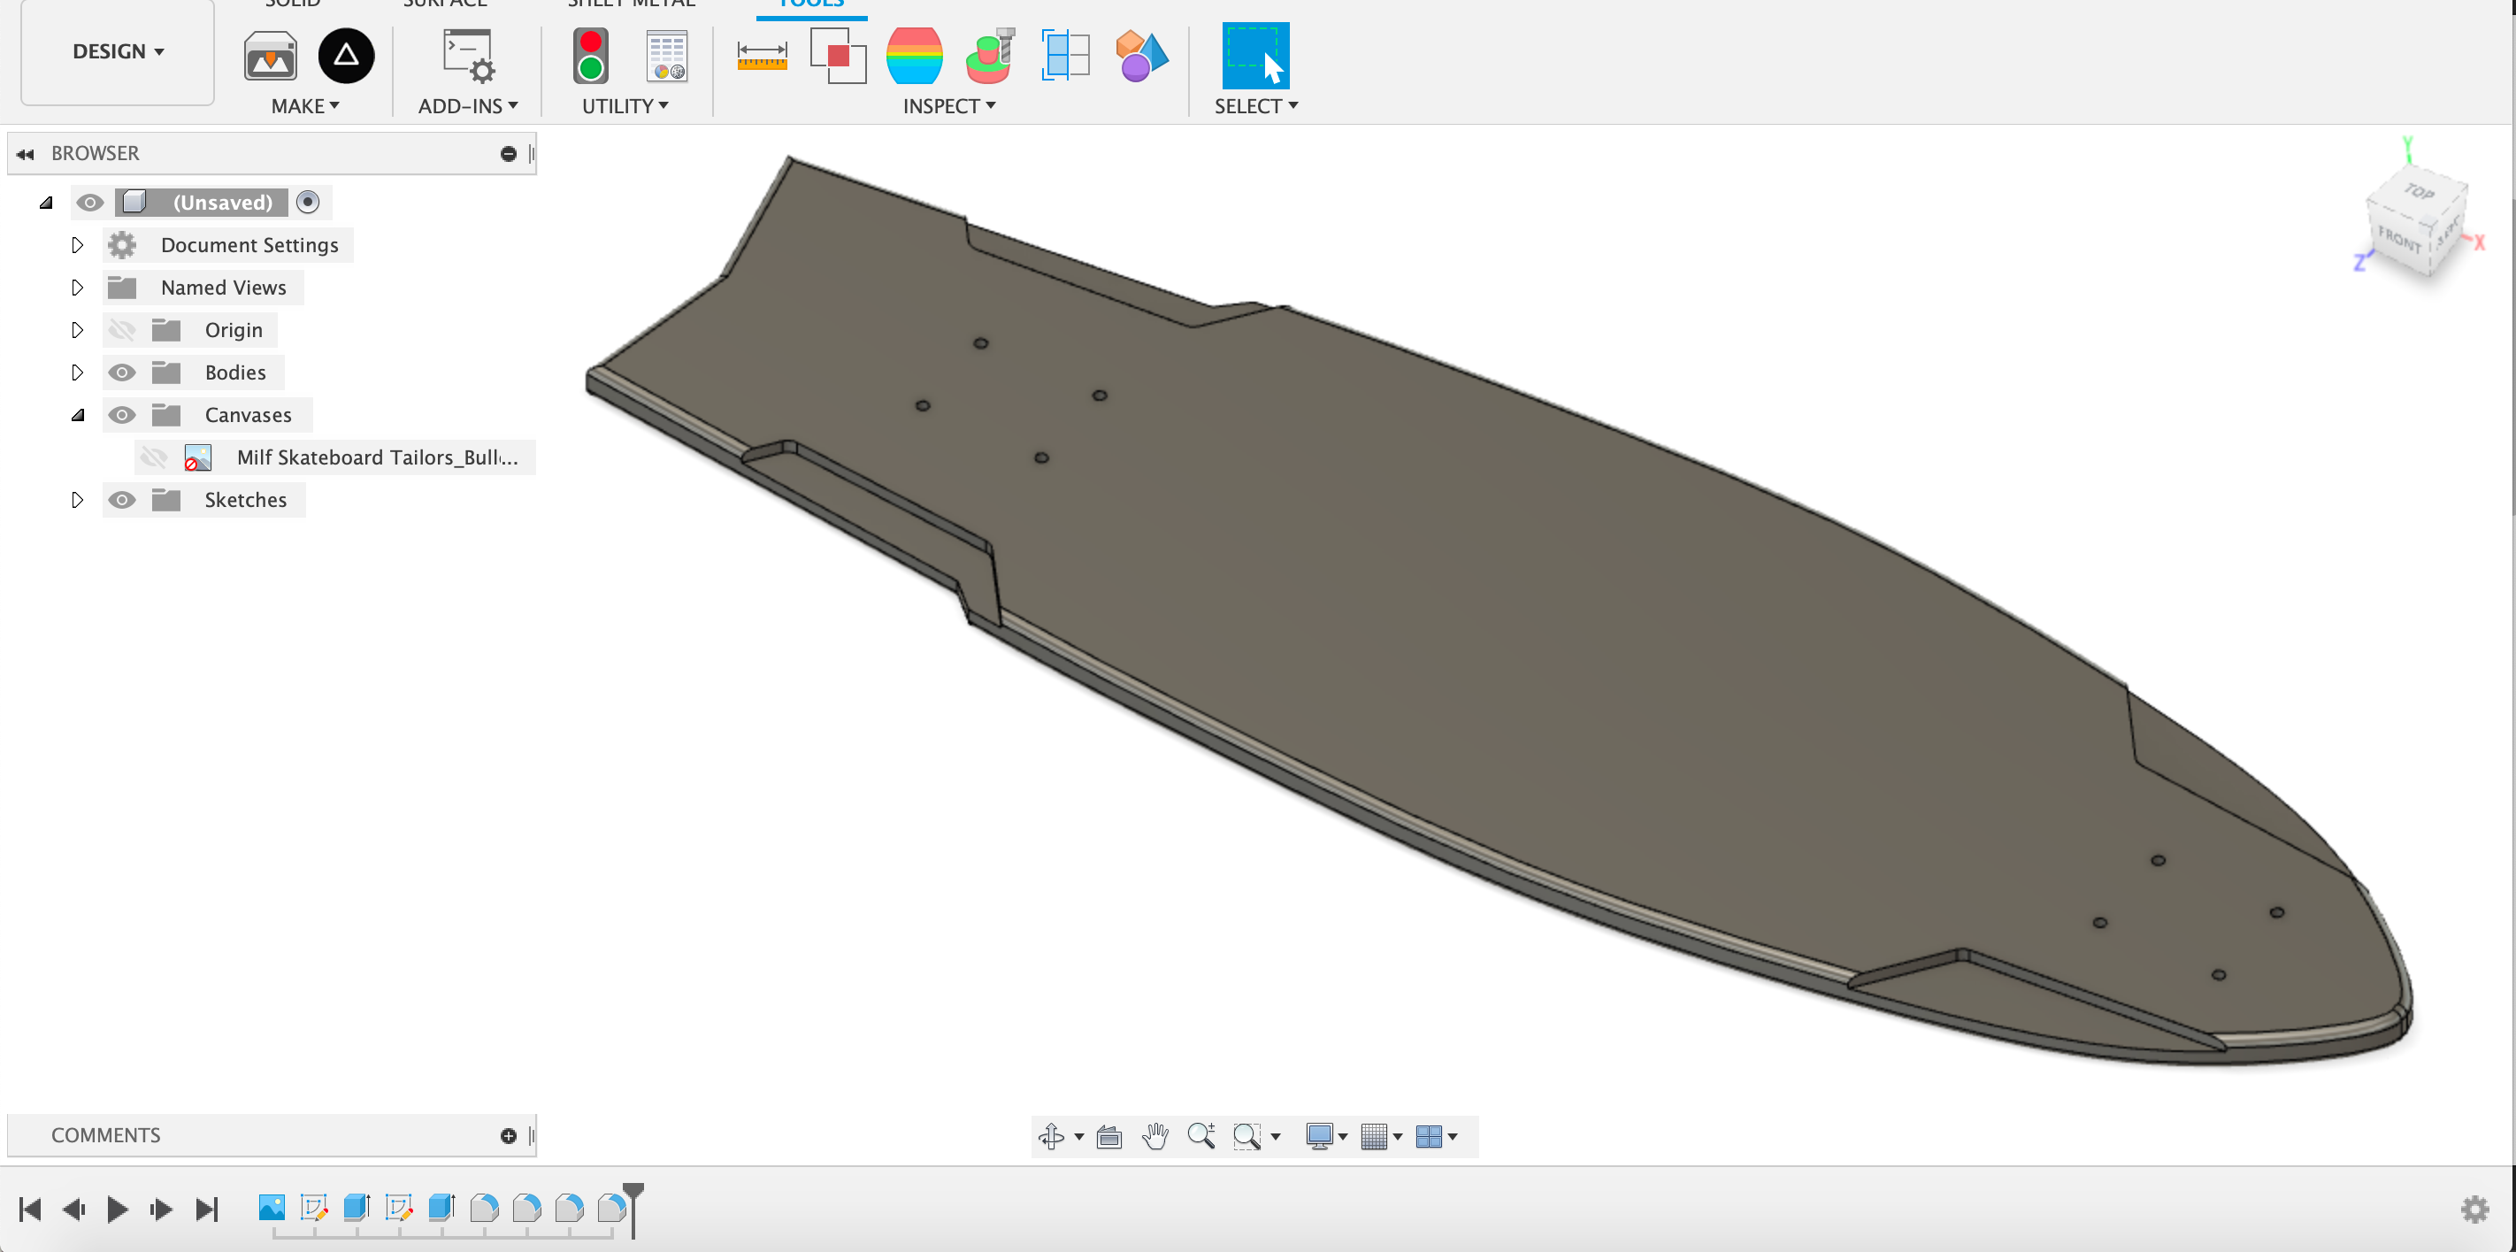Click the TOP face of the ViewCube
The height and width of the screenshot is (1252, 2516).
(x=2419, y=192)
